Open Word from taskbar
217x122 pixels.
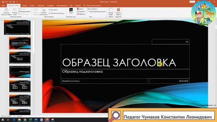coord(36,120)
